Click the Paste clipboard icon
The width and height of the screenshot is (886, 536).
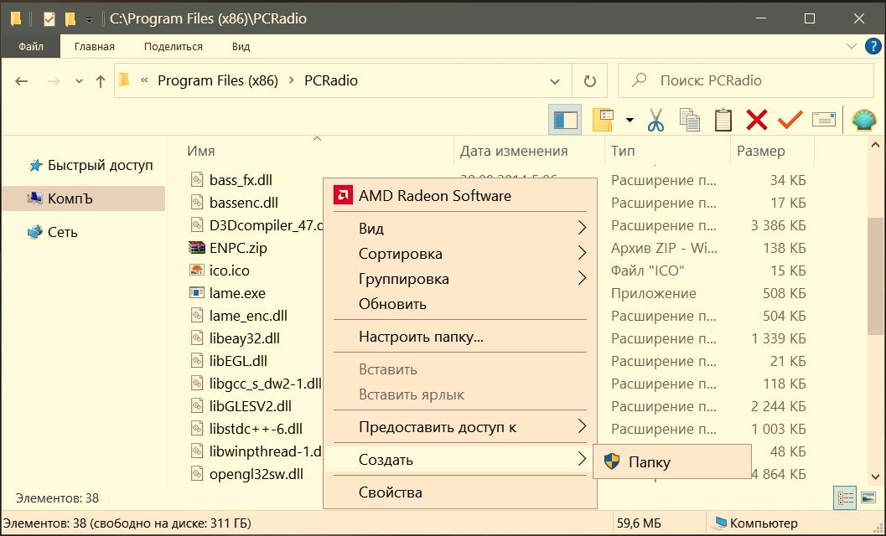723,120
